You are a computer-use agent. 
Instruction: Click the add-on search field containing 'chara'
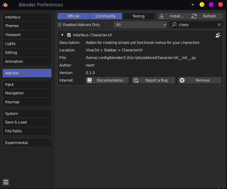tap(196, 25)
